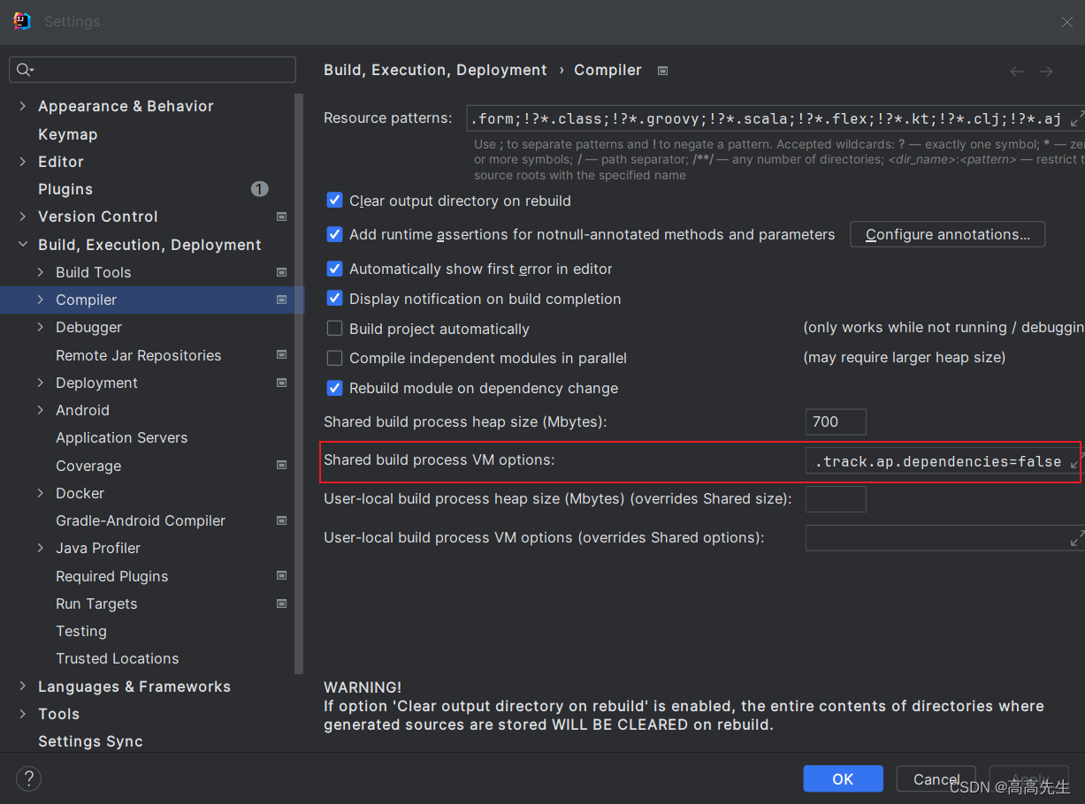This screenshot has height=804, width=1085.
Task: Disable 'Clear output directory on rebuild'
Action: tap(334, 201)
